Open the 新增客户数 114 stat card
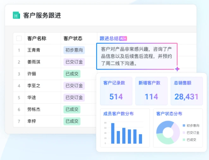This screenshot has width=209, height=160. pyautogui.click(x=151, y=91)
